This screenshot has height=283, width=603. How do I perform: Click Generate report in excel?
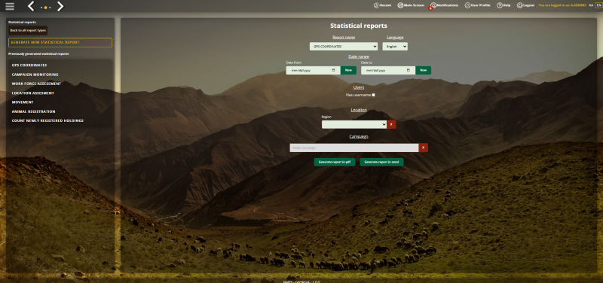click(x=381, y=162)
